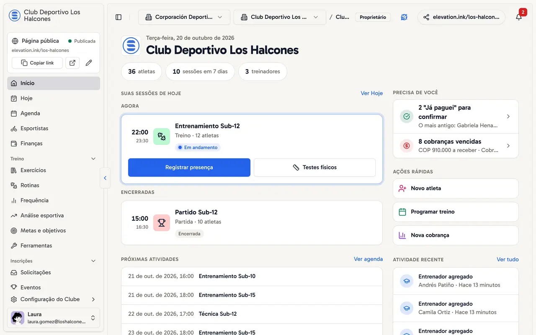Screen dimensions: 536x335
Task: Open Agenda in the sidebar
Action: tap(54, 113)
